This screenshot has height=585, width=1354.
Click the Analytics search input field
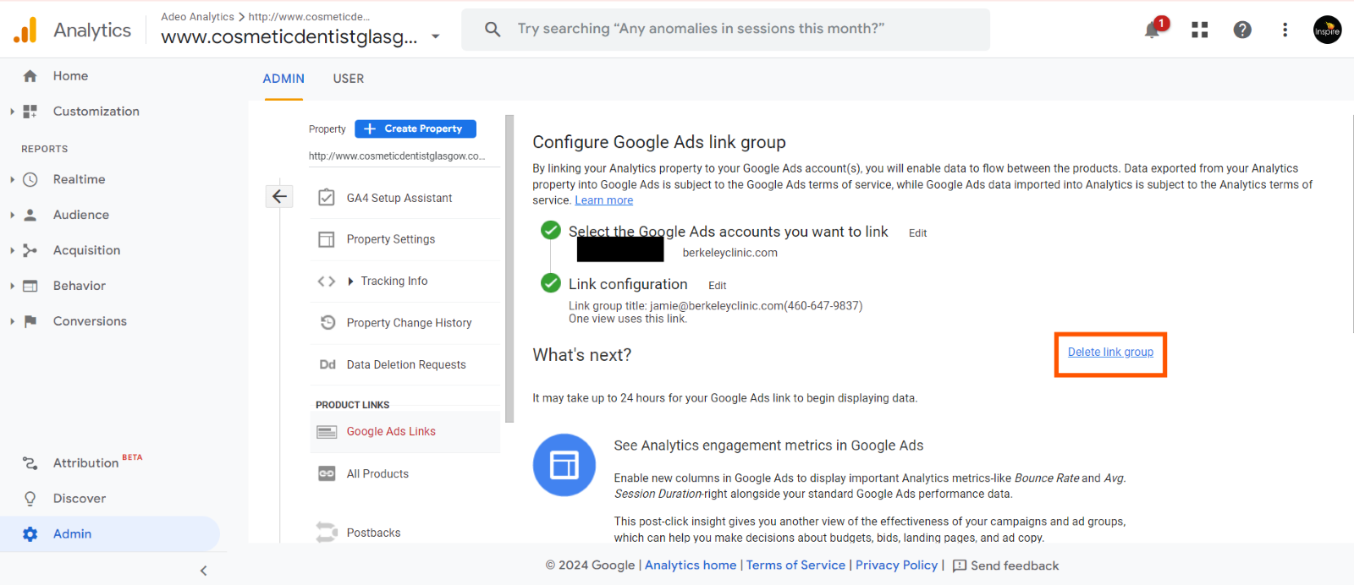725,30
